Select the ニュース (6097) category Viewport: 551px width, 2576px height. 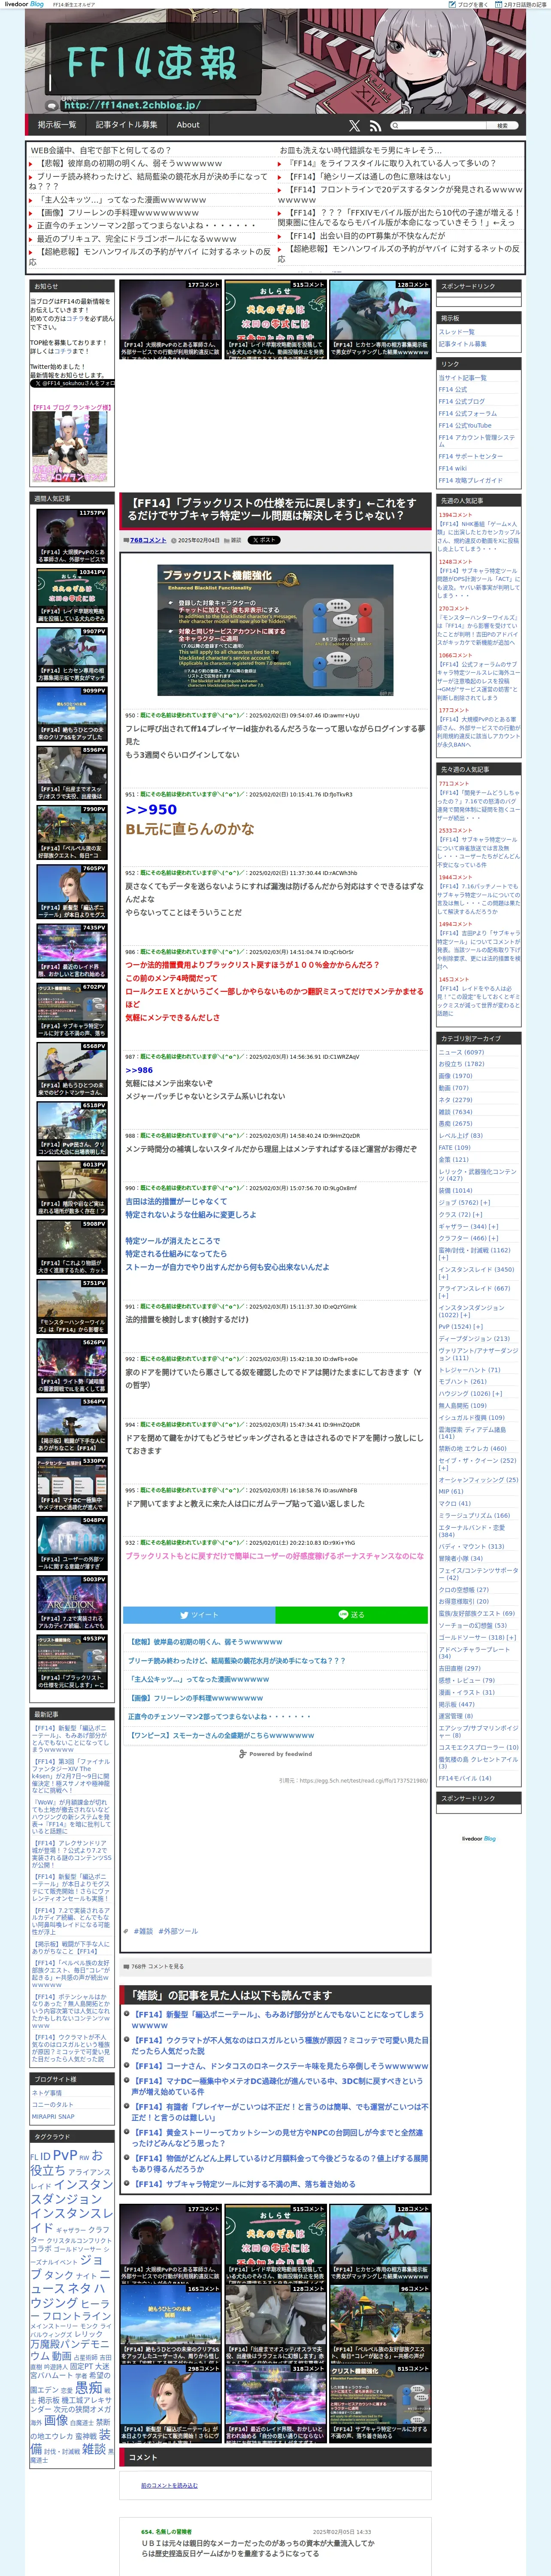(461, 1052)
